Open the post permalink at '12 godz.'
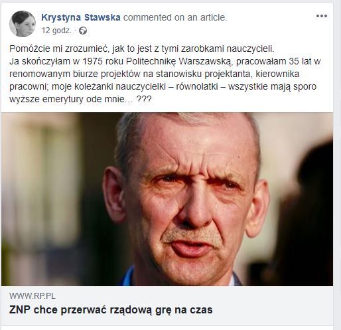Image resolution: width=341 pixels, height=330 pixels. point(56,31)
